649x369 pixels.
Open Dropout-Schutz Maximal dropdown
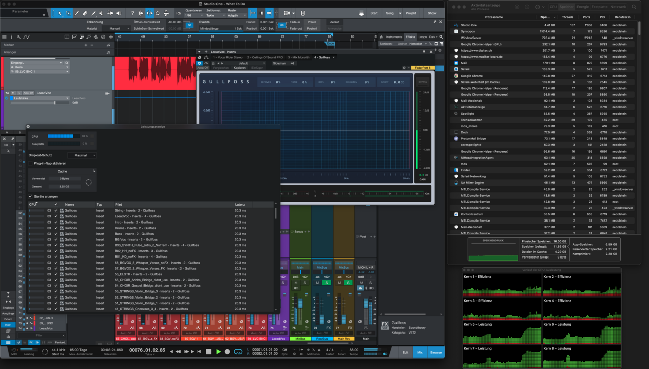pyautogui.click(x=83, y=155)
